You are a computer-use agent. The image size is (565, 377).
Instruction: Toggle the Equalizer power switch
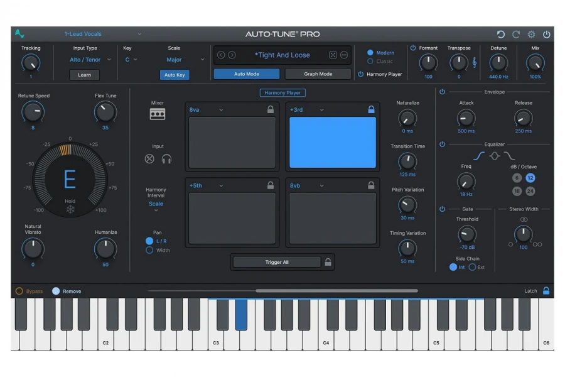click(x=442, y=144)
